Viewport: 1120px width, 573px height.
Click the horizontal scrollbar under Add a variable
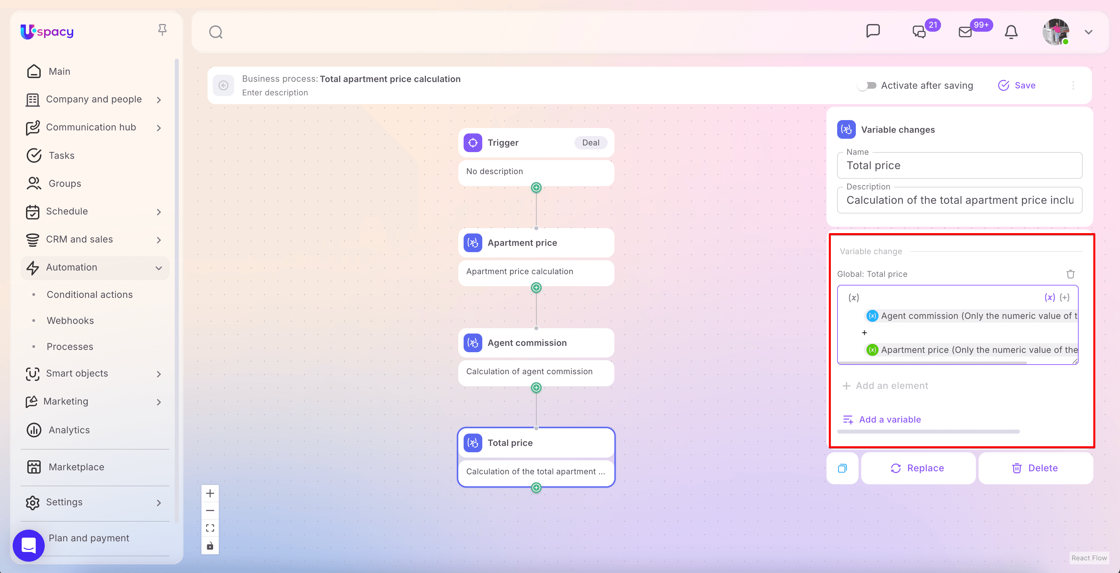[x=928, y=432]
